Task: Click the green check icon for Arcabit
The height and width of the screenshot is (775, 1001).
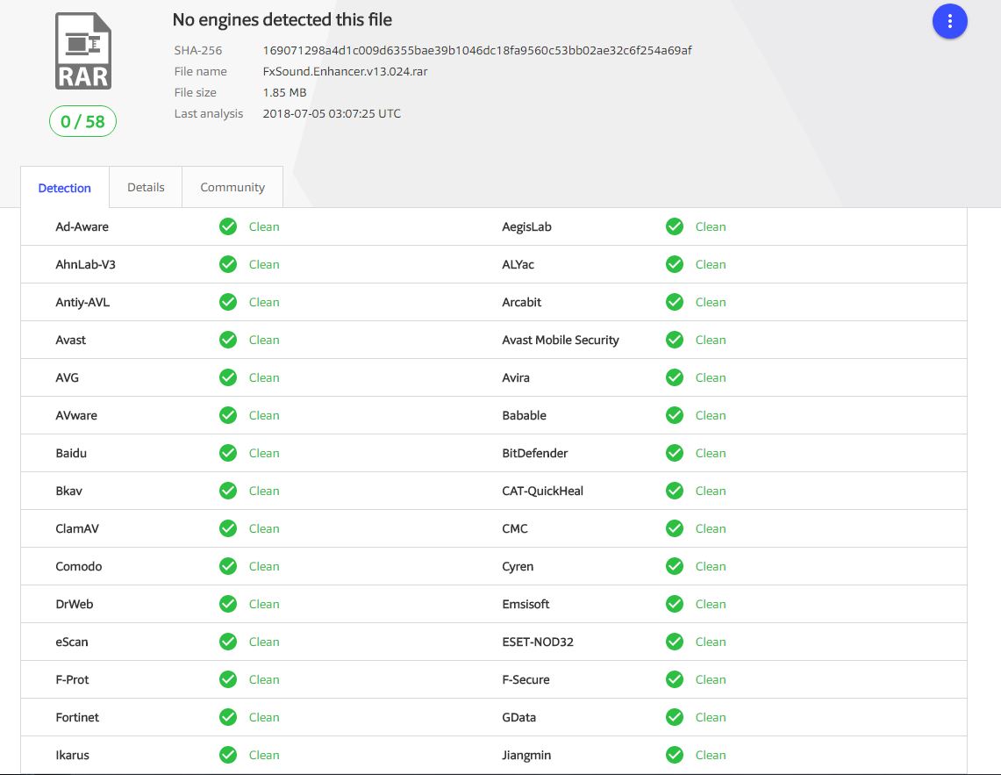Action: coord(674,302)
